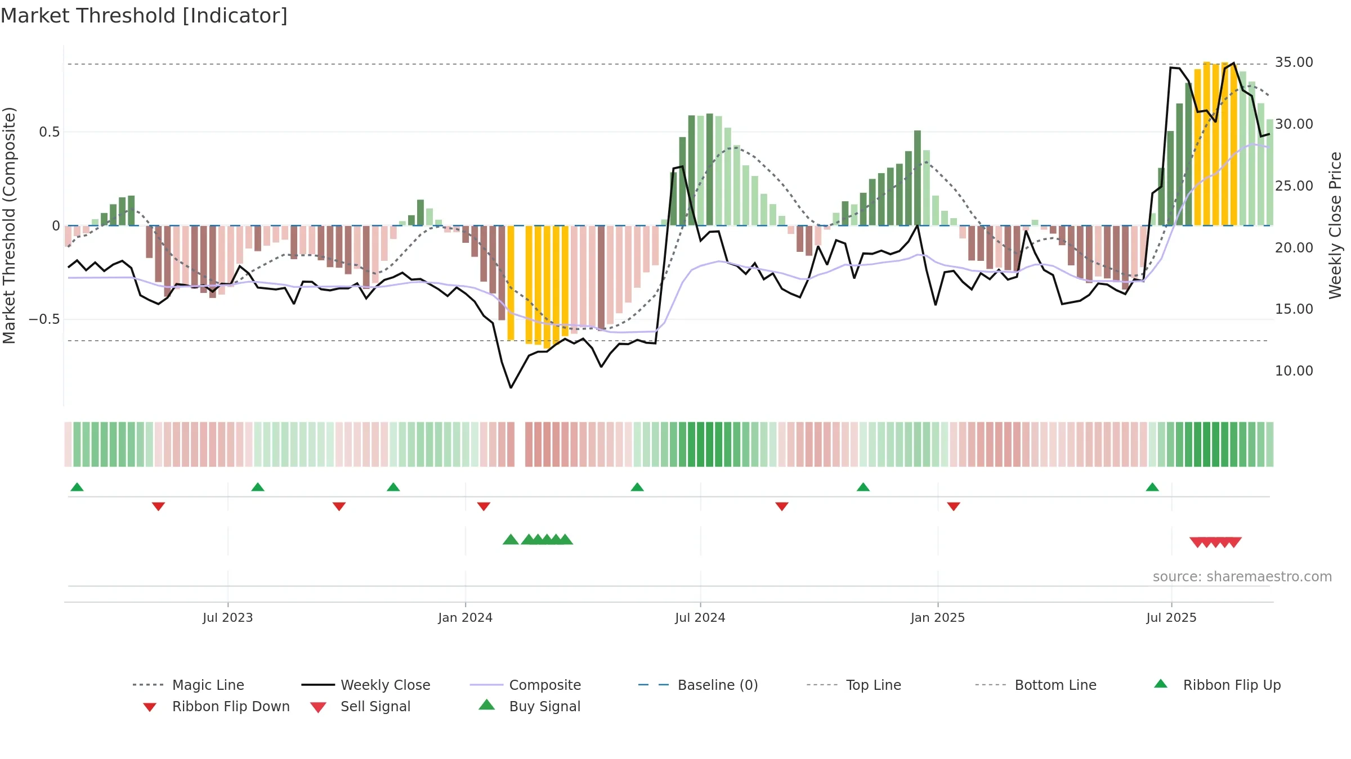Click the Jan 2024 axis label
This screenshot has width=1351, height=759.
point(466,618)
